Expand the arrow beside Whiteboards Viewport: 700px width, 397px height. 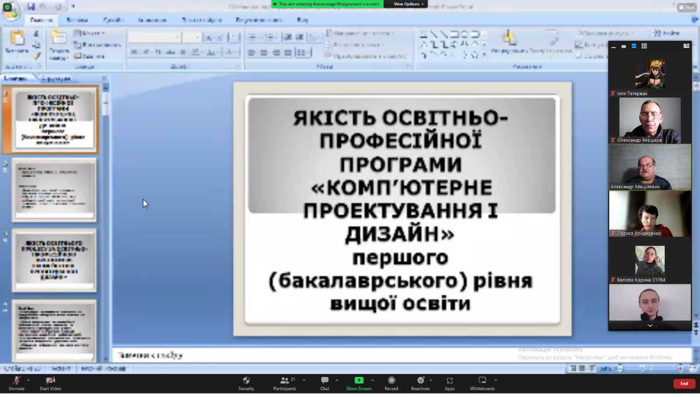pos(495,380)
